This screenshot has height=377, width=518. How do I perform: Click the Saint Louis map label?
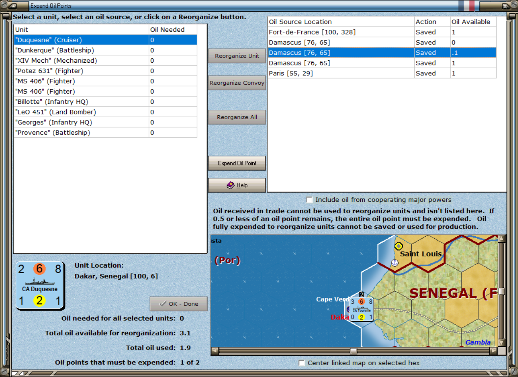421,254
